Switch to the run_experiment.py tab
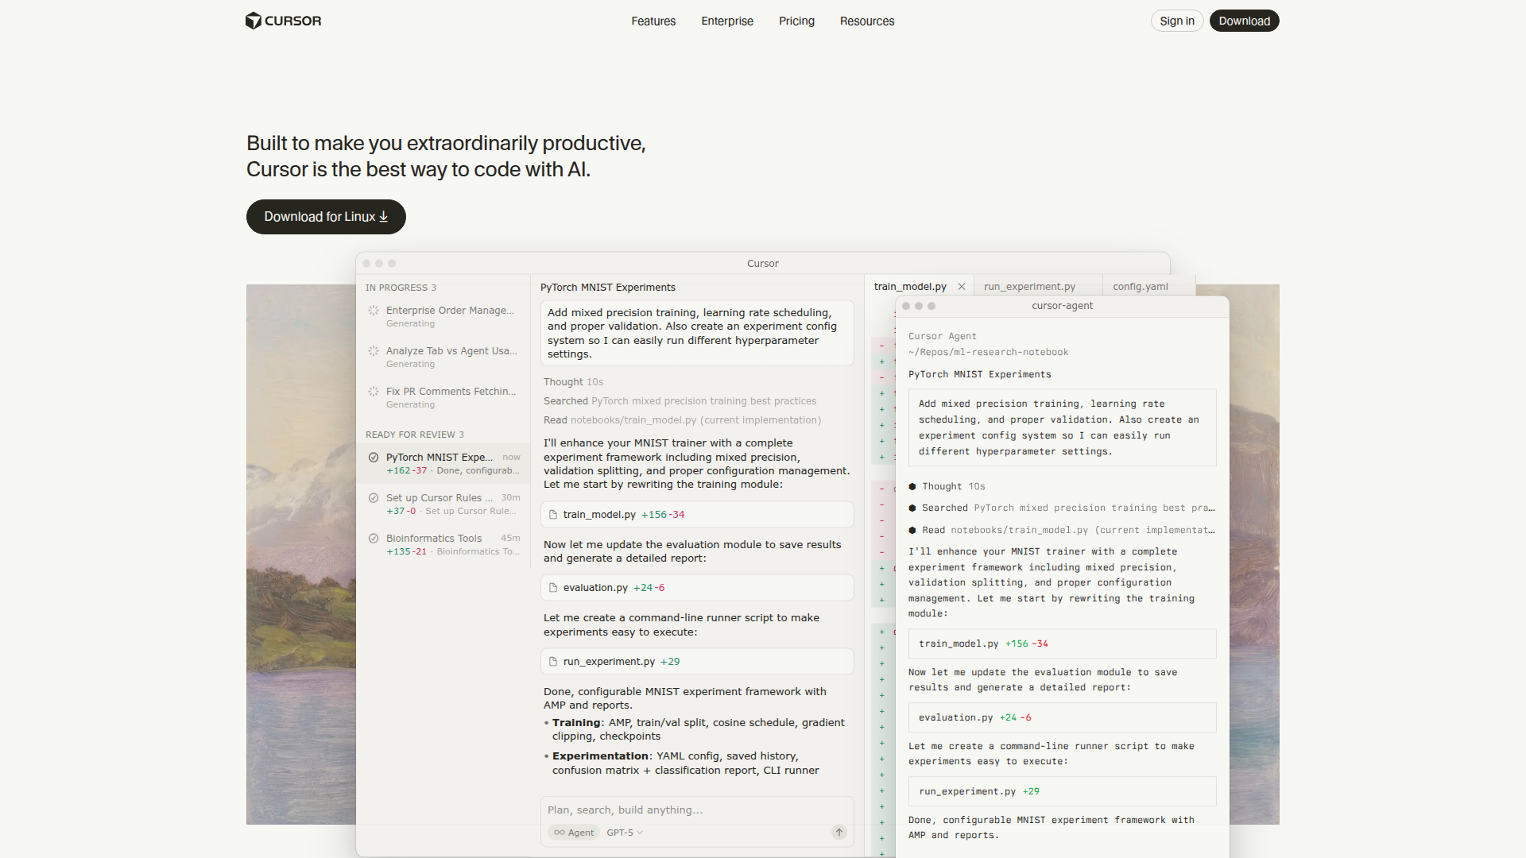The image size is (1526, 858). click(x=1029, y=287)
